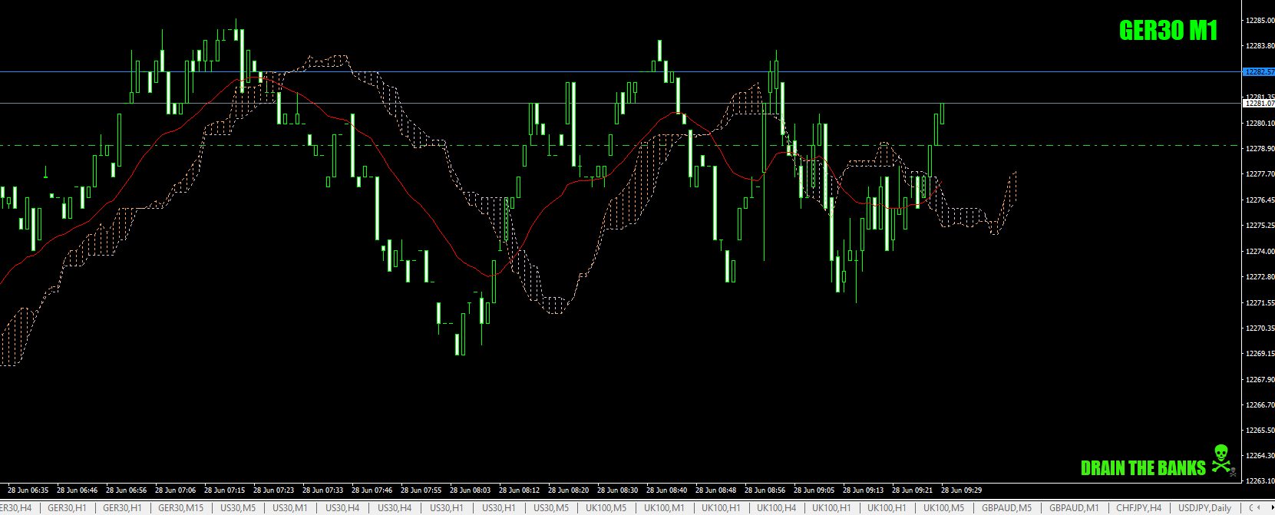This screenshot has height=515, width=1275.
Task: Click the 12281.07 current price label
Action: 1259,103
